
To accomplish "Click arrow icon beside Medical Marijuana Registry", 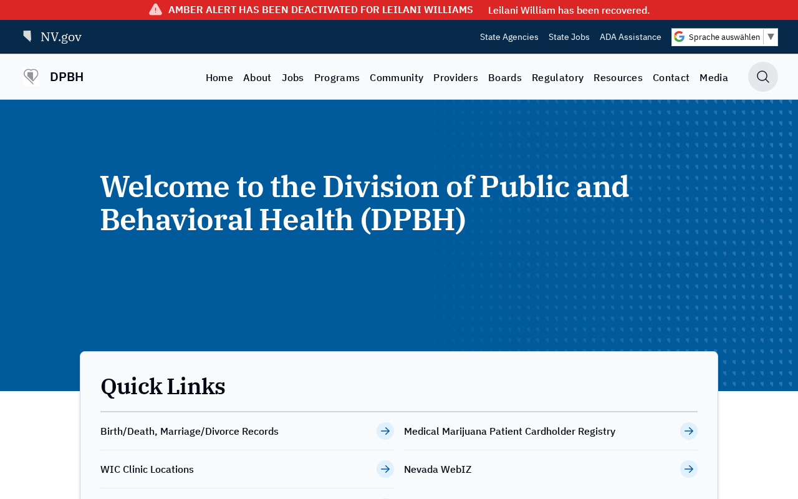I will point(688,431).
